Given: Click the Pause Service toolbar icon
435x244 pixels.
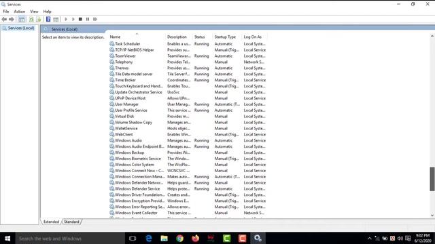Looking at the screenshot, I should 88,19.
